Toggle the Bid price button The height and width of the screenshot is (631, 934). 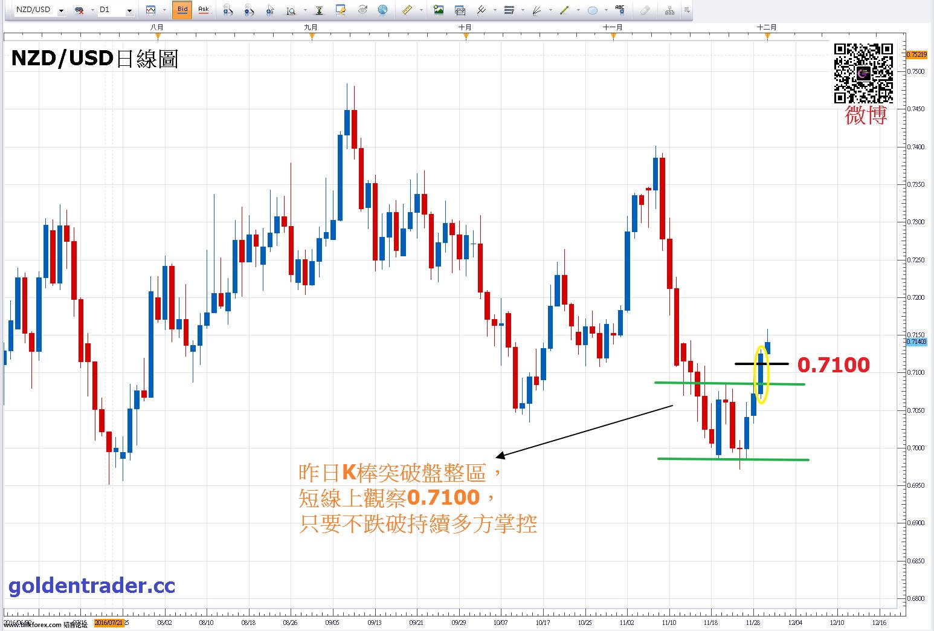[x=182, y=10]
